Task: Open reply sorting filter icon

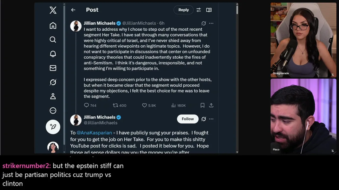Action: point(199,10)
